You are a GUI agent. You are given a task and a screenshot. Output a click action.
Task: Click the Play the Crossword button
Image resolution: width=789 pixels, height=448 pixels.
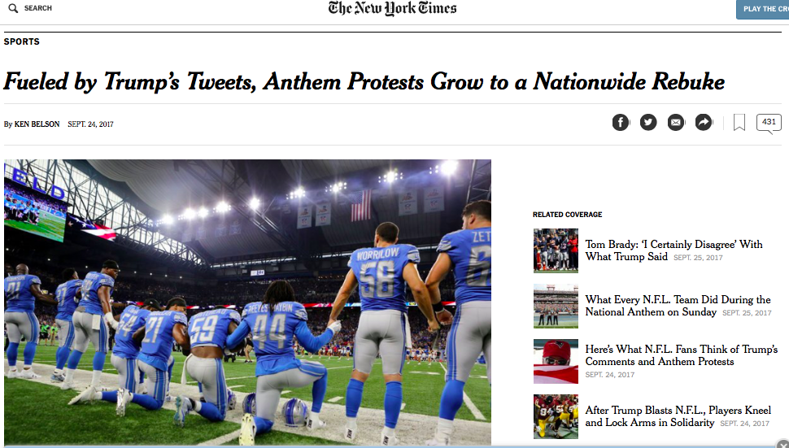[763, 9]
